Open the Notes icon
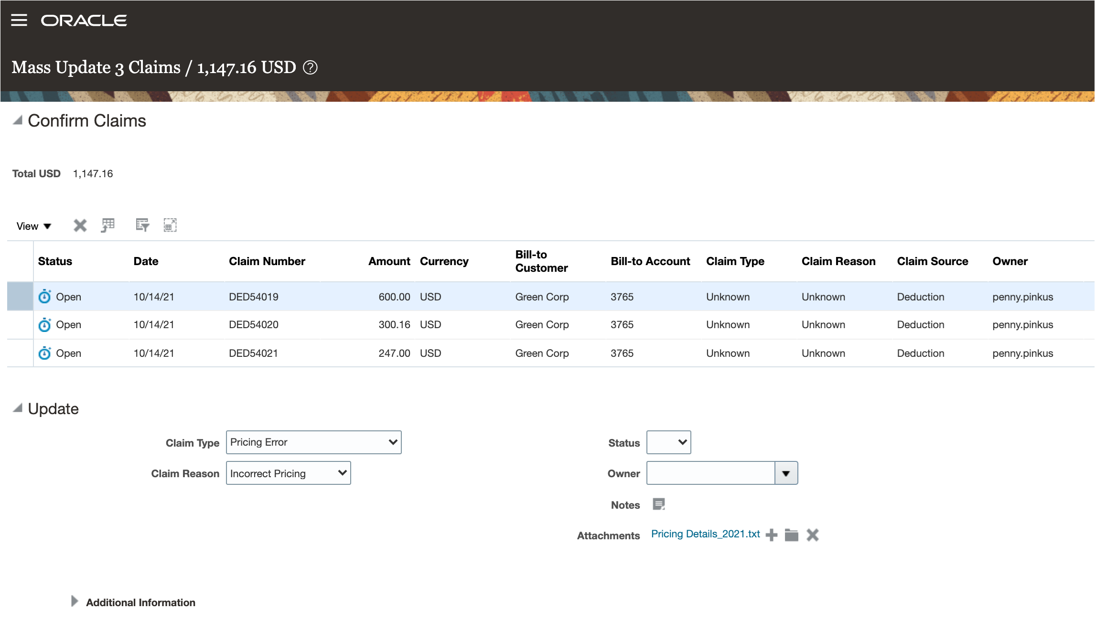This screenshot has height=620, width=1095. pos(659,504)
